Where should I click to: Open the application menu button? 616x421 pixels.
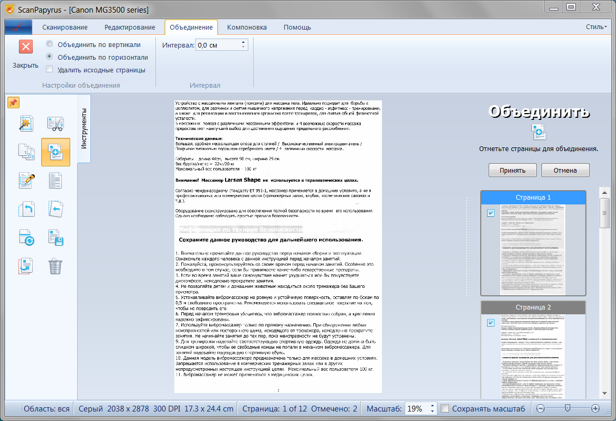tap(18, 27)
